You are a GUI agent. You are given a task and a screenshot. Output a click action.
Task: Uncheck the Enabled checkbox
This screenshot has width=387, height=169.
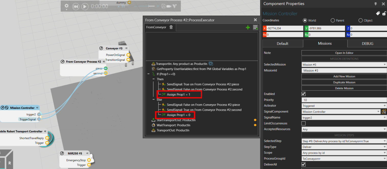point(304,94)
